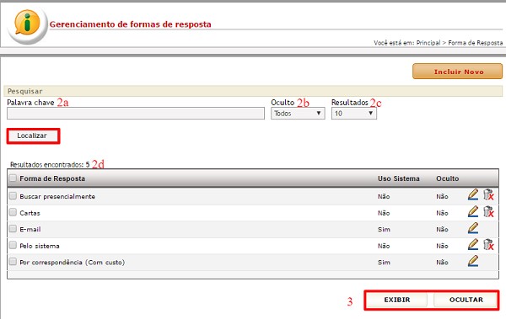
Task: Delete the Cartas entry via trash icon
Action: coord(488,212)
